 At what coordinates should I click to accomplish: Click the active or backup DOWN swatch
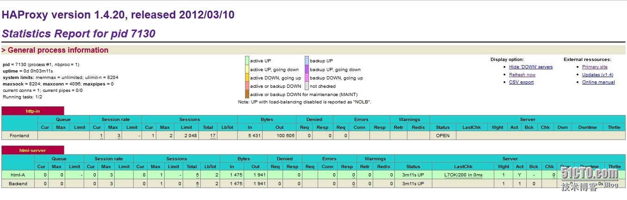[247, 86]
